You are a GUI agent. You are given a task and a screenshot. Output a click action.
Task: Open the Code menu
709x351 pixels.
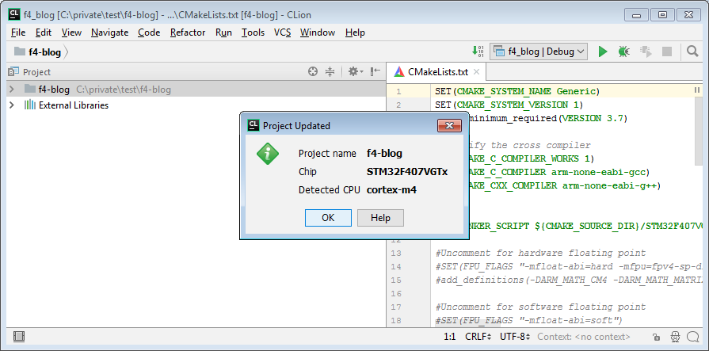point(149,32)
